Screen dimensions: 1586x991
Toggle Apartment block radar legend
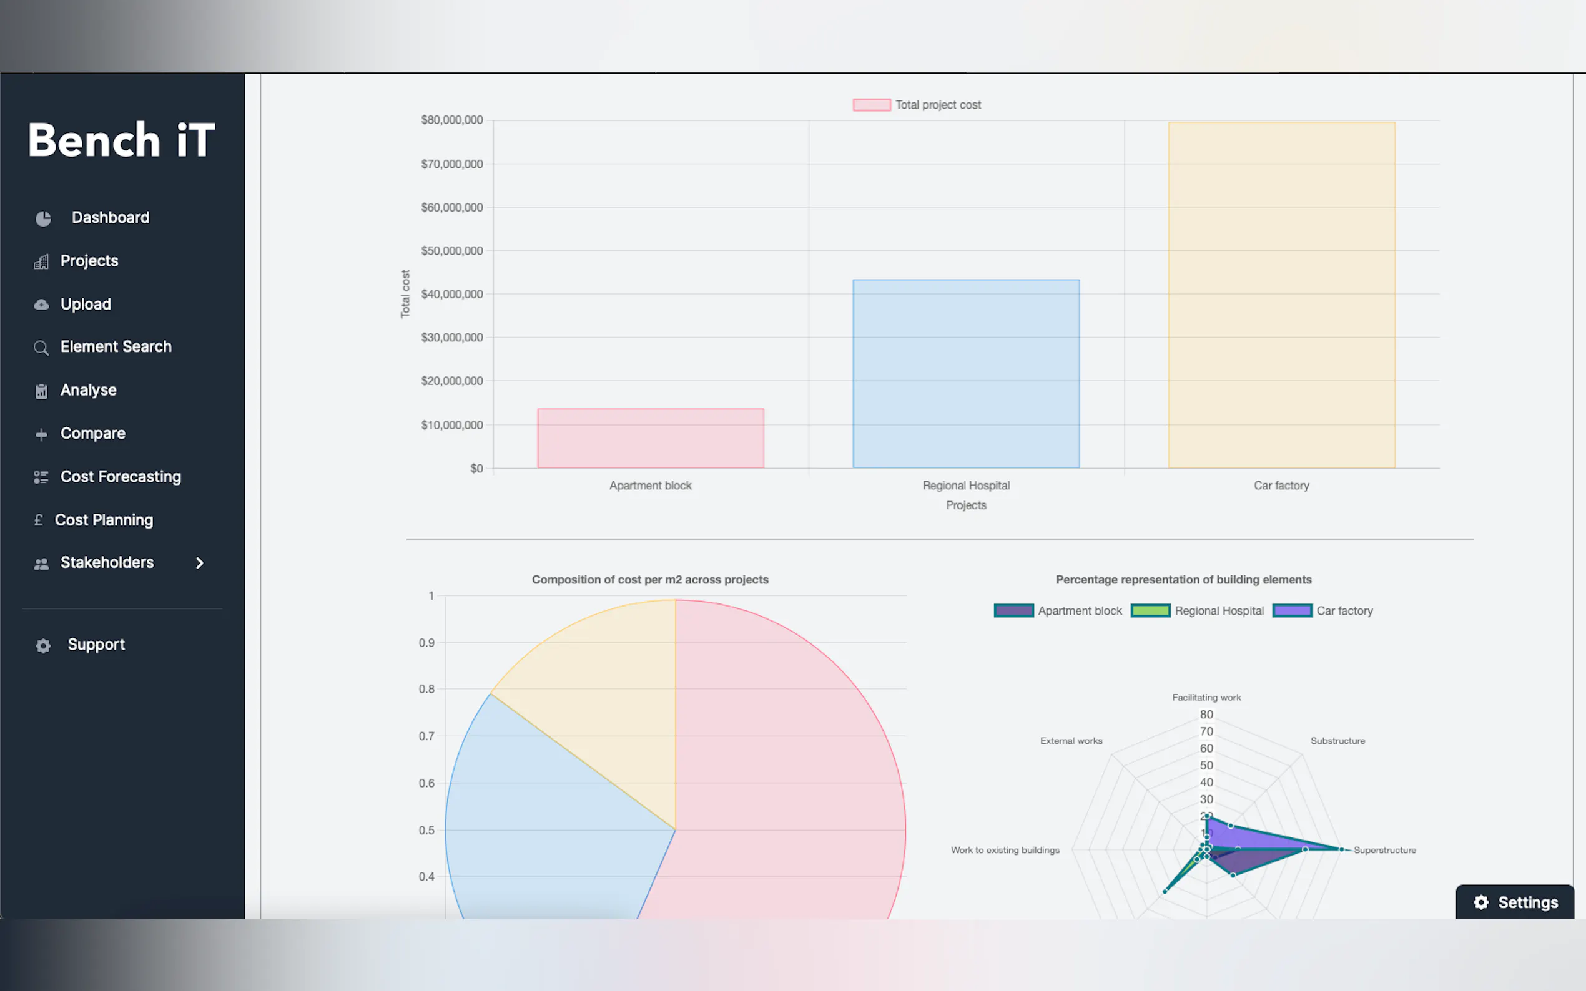click(1058, 611)
